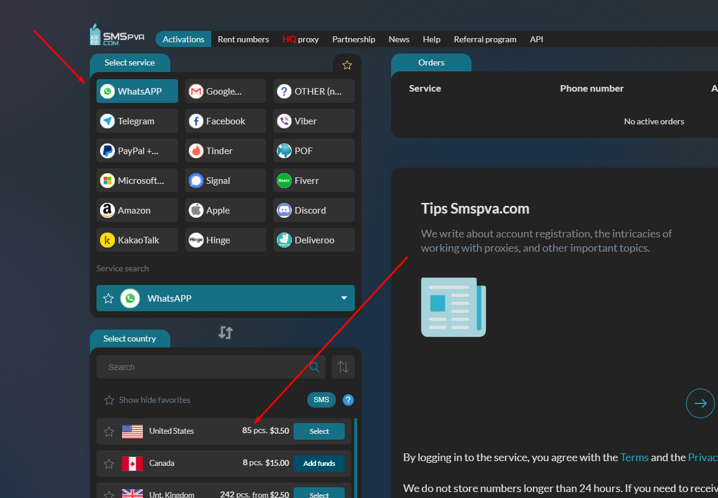This screenshot has height=498, width=718.
Task: Open the Terms link
Action: (x=634, y=457)
